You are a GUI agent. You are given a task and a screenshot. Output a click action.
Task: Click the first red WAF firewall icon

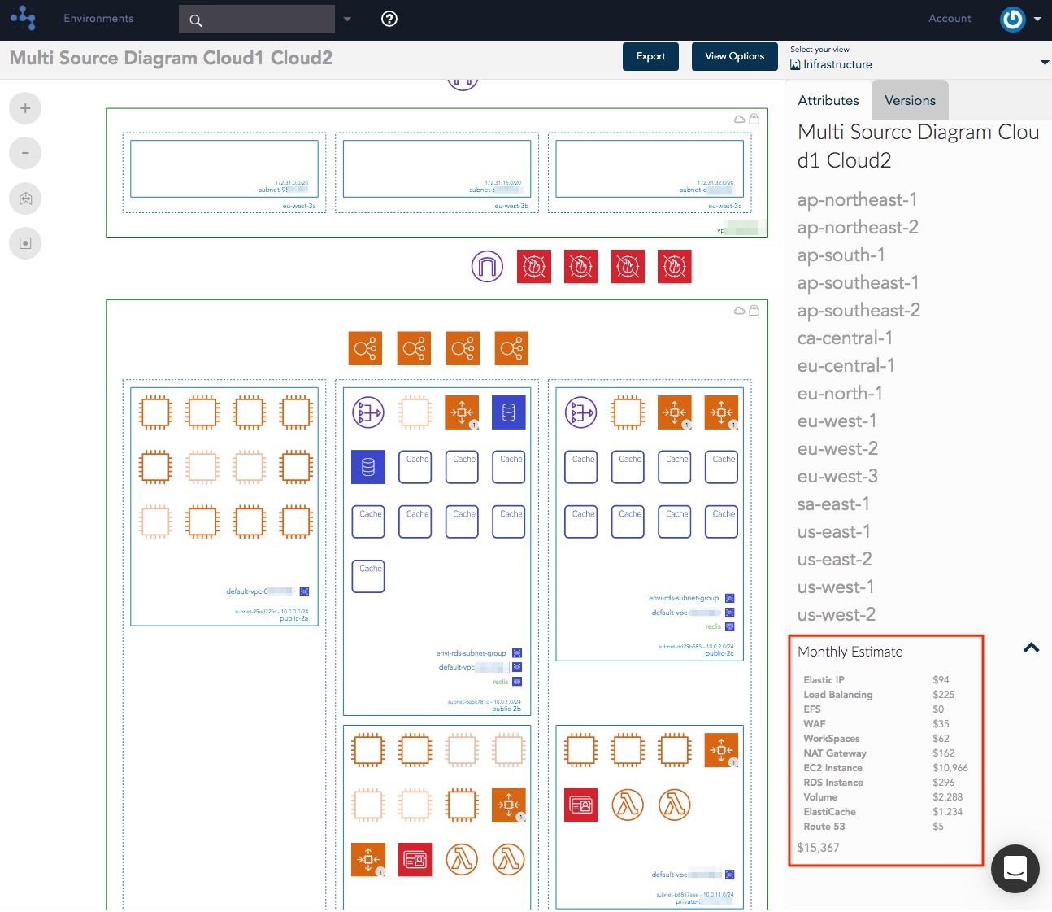tap(534, 267)
